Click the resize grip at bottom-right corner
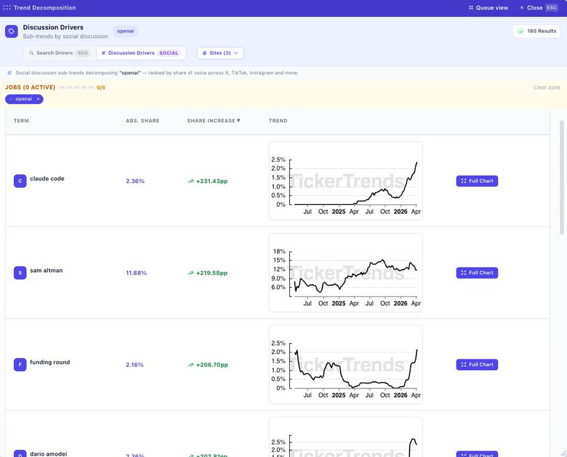 click(563, 453)
